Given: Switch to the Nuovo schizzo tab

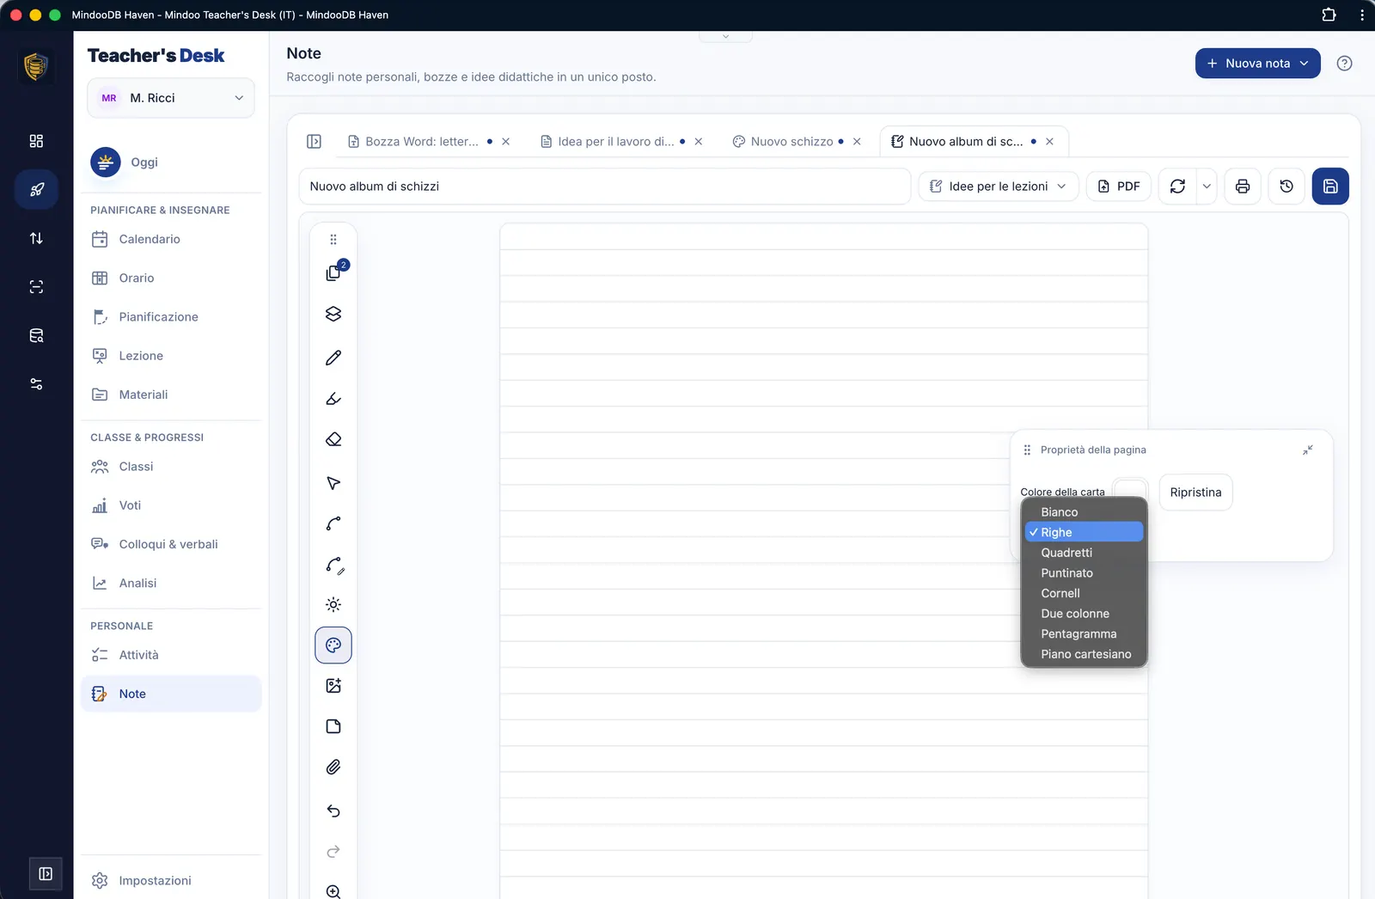Looking at the screenshot, I should coord(791,142).
